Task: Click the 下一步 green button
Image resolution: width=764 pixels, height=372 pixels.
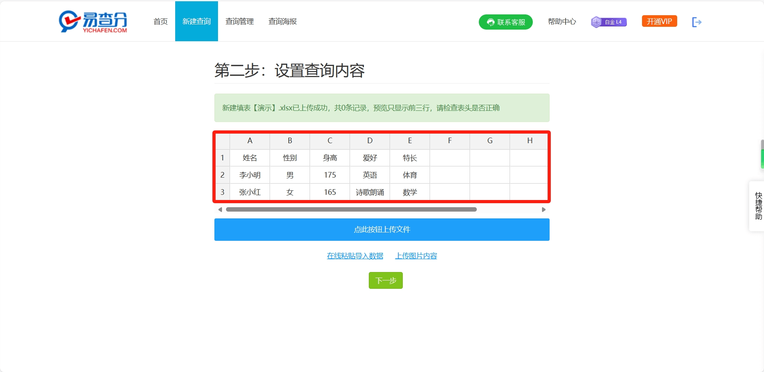Action: tap(386, 280)
